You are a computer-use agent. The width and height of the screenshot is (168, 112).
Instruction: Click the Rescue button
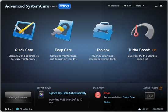click(114, 6)
